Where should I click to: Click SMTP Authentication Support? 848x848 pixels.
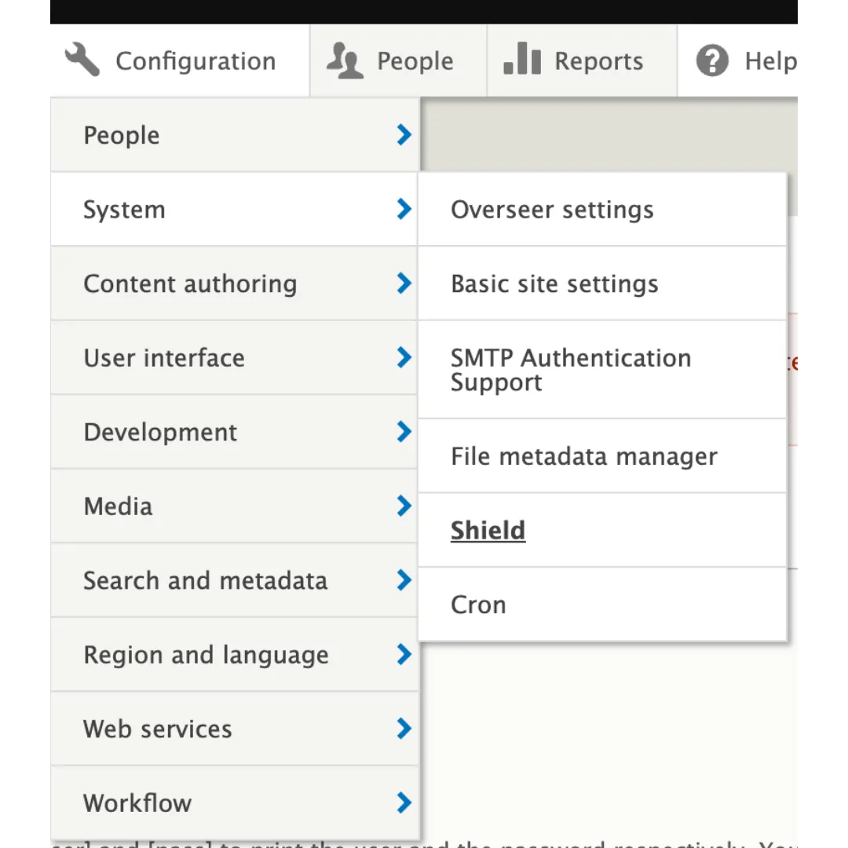[571, 369]
